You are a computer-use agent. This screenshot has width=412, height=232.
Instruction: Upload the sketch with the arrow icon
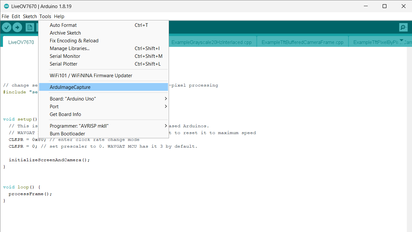point(17,27)
